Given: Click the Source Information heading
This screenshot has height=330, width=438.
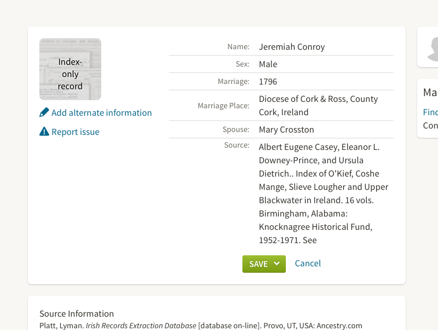Looking at the screenshot, I should (x=76, y=314).
